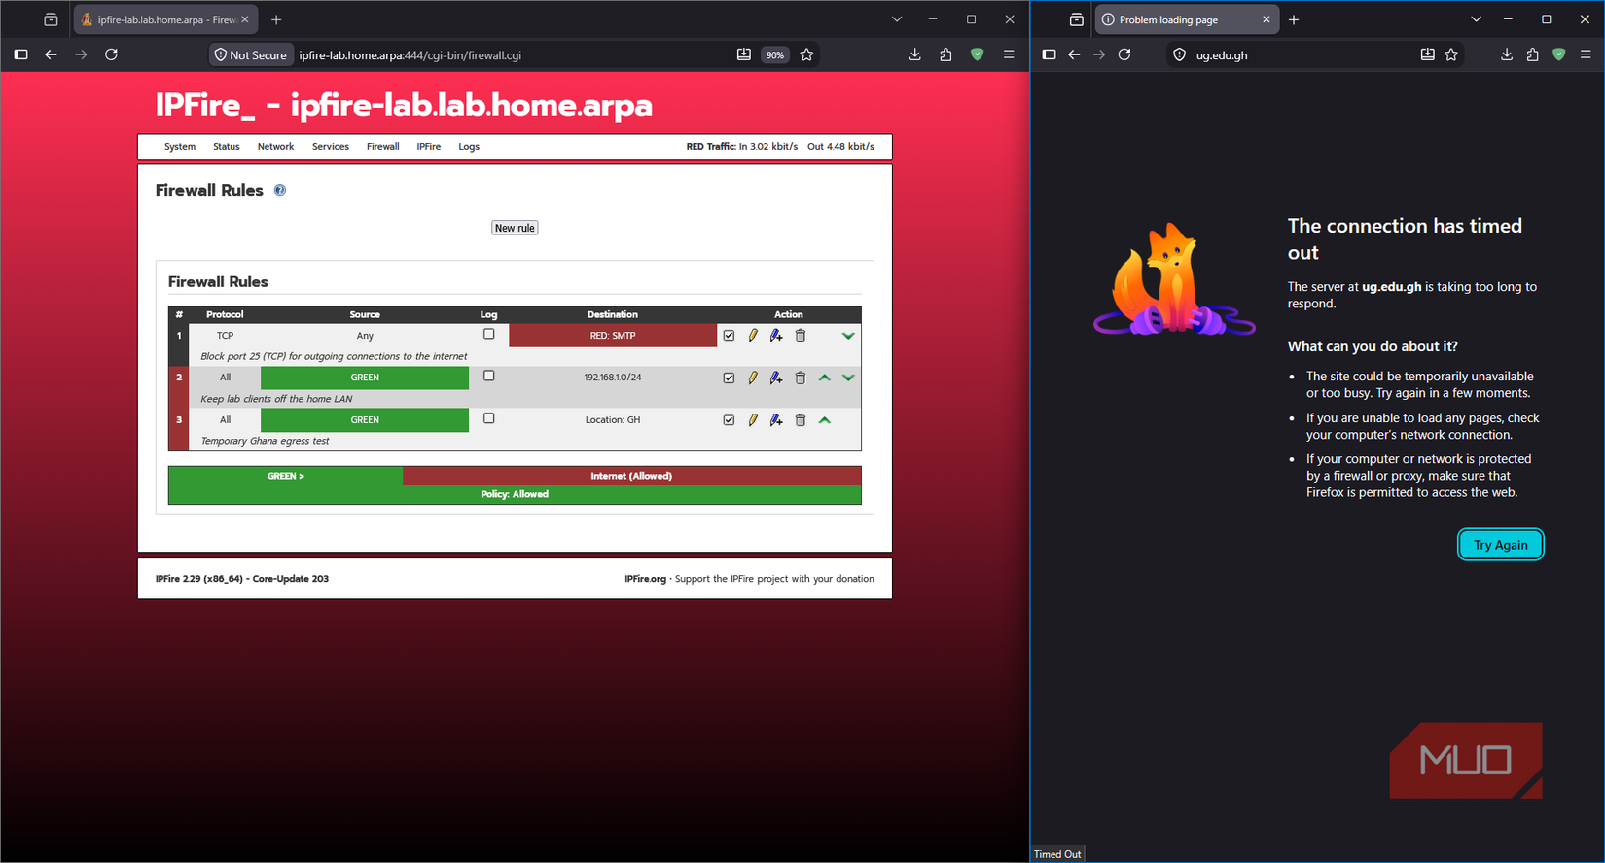The height and width of the screenshot is (863, 1605).
Task: Bookmark the IPFire page with the star
Action: [x=806, y=54]
